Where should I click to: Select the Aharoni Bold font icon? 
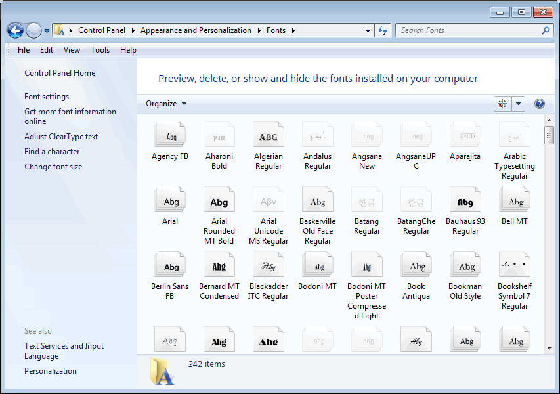point(219,135)
